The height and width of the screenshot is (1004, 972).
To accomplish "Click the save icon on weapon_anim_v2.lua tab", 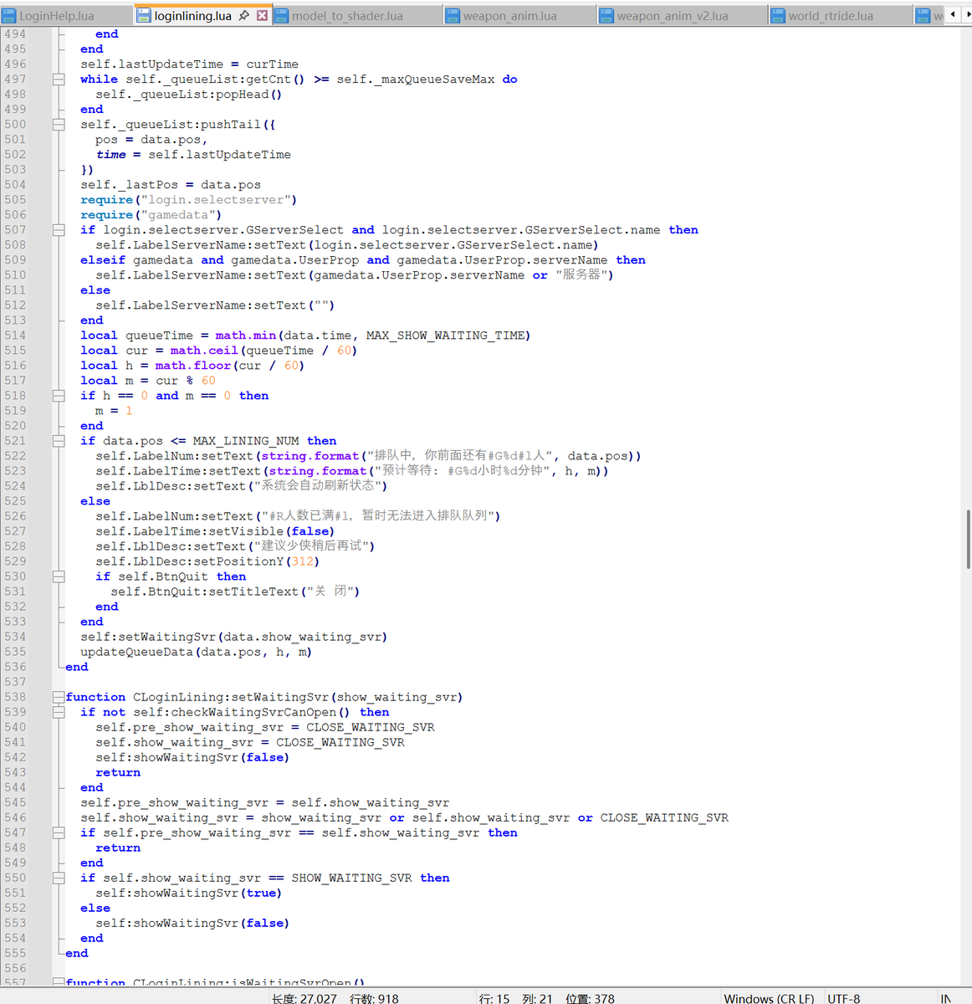I will (x=606, y=16).
